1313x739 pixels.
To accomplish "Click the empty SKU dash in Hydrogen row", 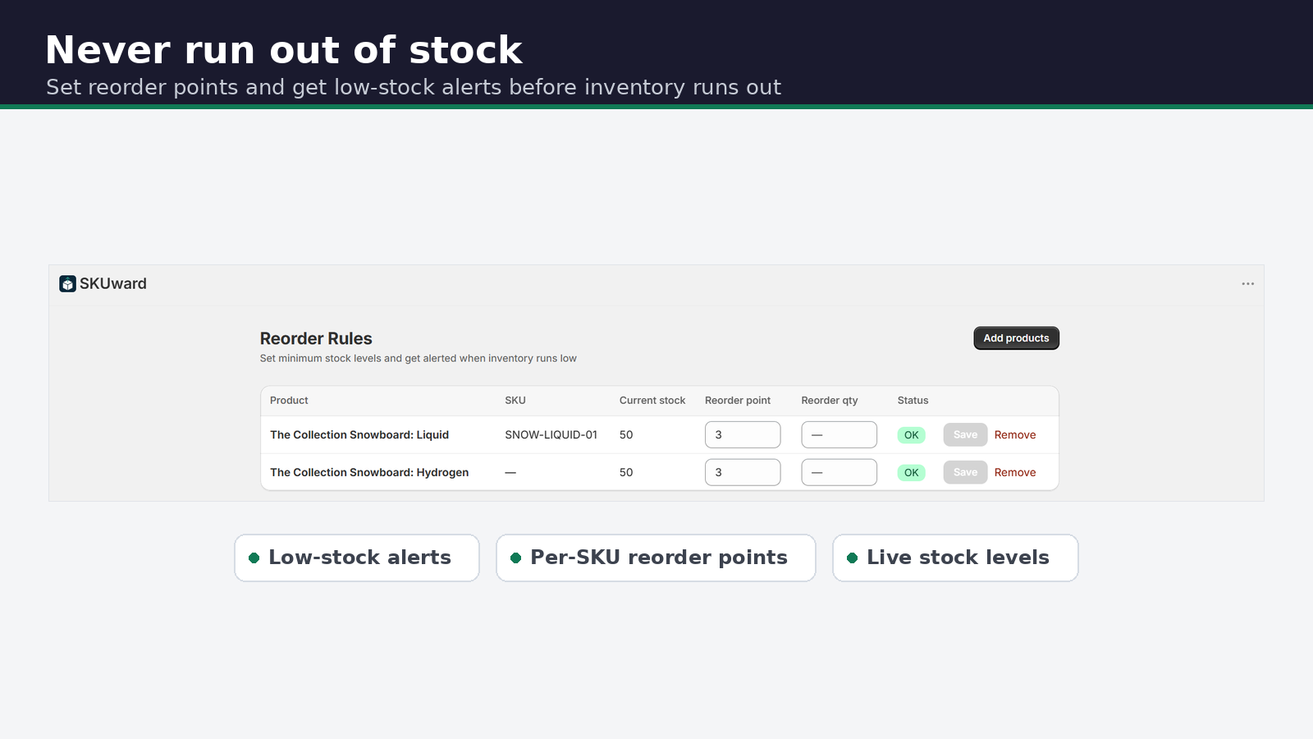I will click(x=510, y=473).
